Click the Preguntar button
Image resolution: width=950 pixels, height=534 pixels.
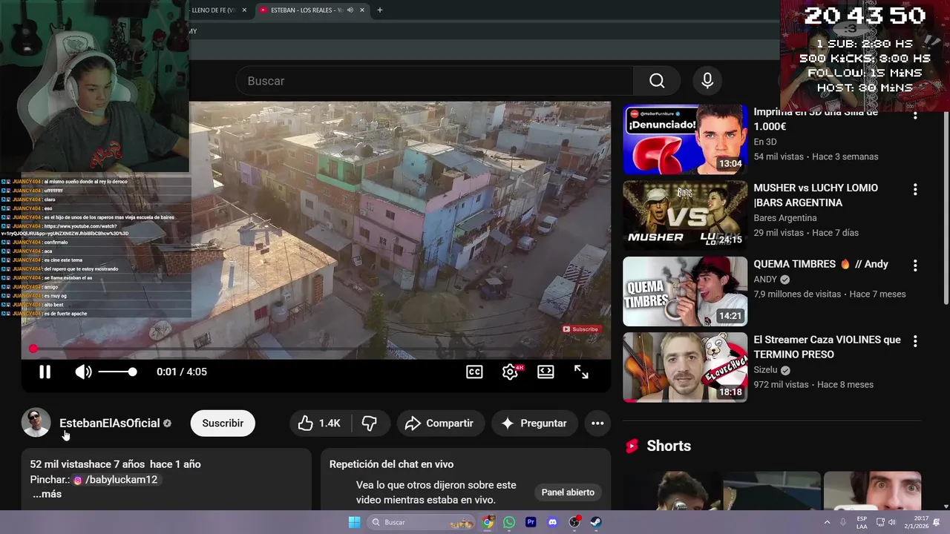pos(534,423)
